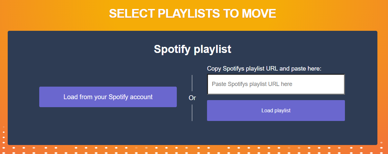Click an empty area of the dark blue panel
Viewport: 388px width, 154px height.
point(96,128)
